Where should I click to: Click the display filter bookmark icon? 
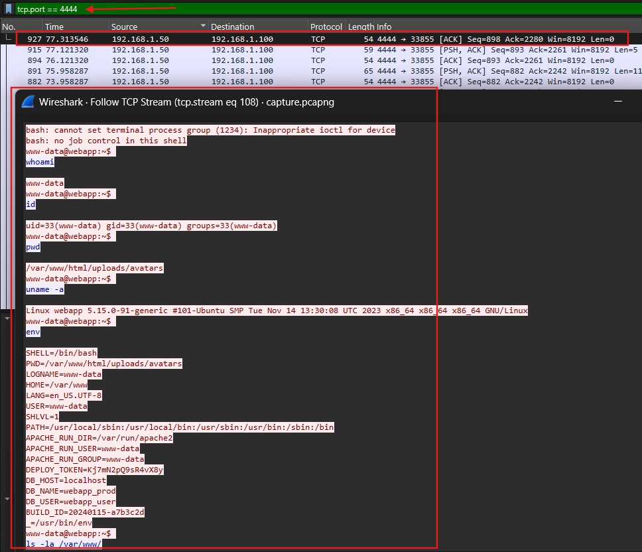click(9, 9)
